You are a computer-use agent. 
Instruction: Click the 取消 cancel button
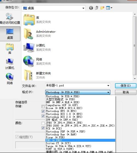pos(125,92)
